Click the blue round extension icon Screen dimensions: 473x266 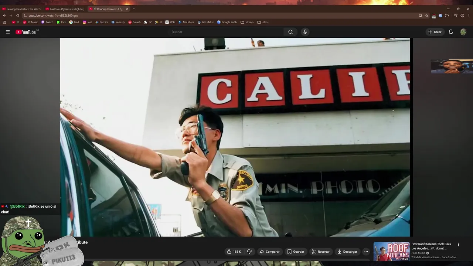[x=440, y=16]
